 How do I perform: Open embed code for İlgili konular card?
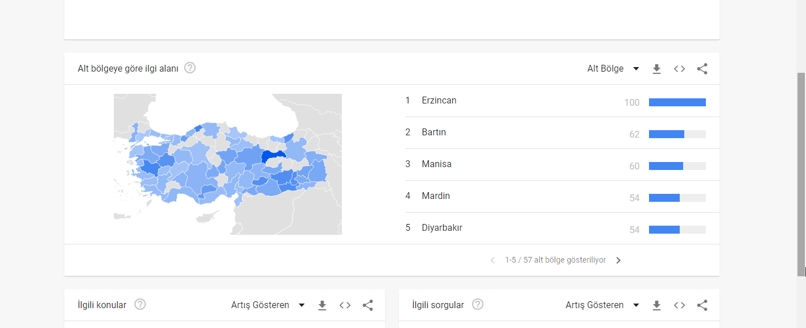coord(345,305)
